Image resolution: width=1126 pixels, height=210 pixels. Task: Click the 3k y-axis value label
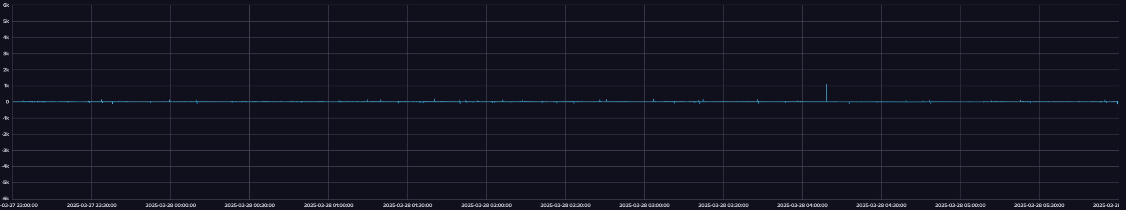click(6, 54)
